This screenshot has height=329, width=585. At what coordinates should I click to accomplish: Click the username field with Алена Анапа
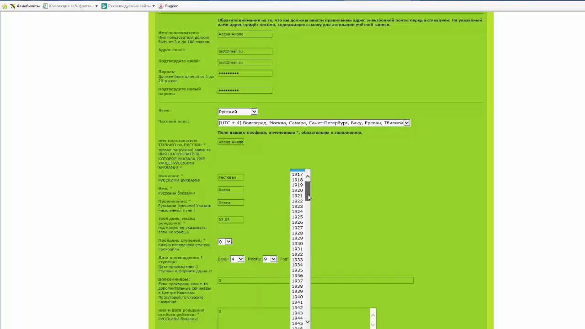[x=245, y=34]
